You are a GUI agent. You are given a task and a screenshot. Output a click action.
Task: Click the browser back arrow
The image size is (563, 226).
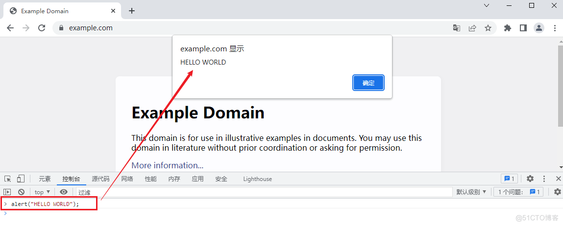coord(10,28)
